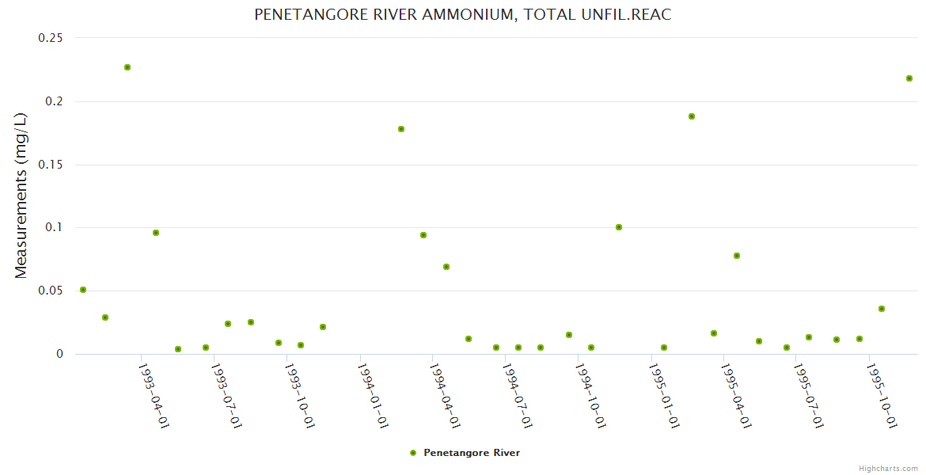Click the green legend marker icon
926x475 pixels.
pos(412,453)
